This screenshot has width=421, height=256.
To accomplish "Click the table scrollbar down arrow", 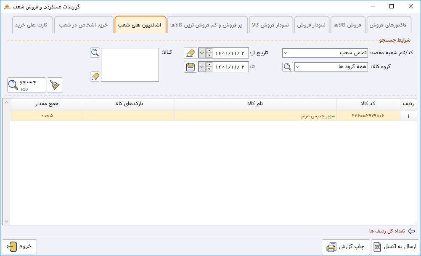I will point(7,222).
